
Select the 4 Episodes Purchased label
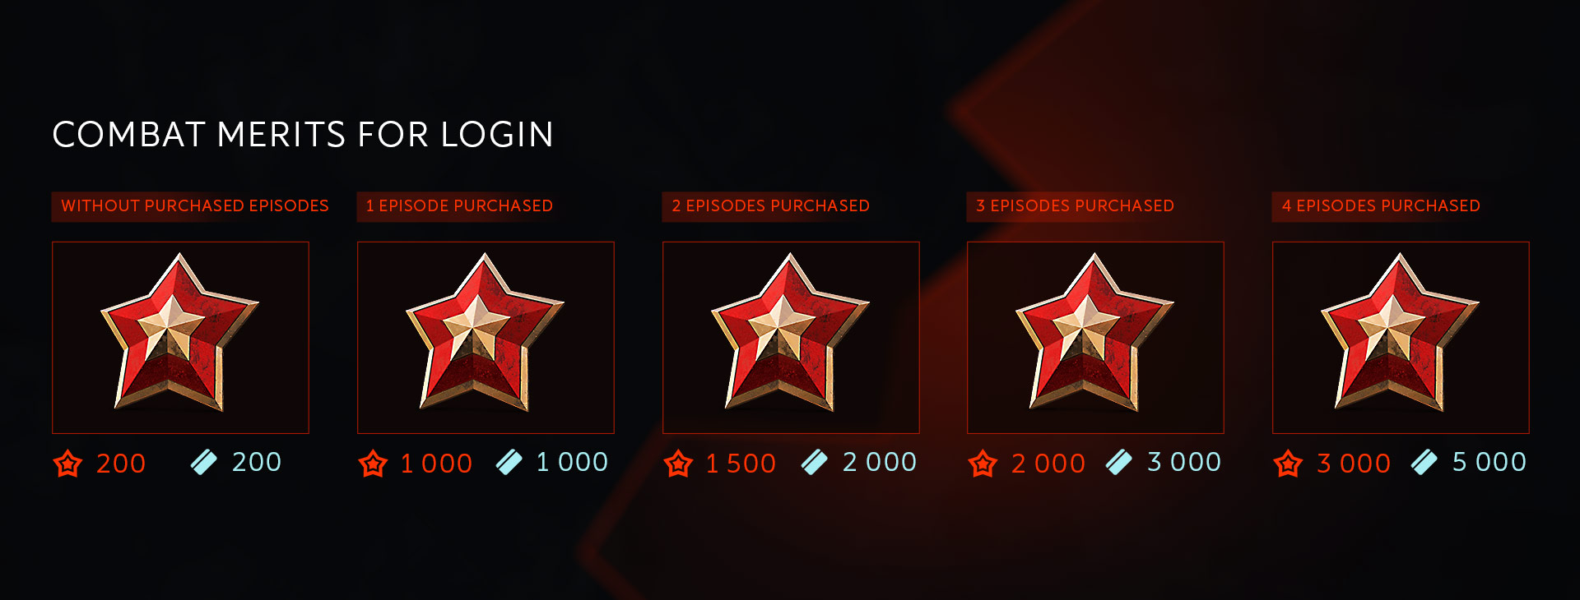[x=1381, y=206]
